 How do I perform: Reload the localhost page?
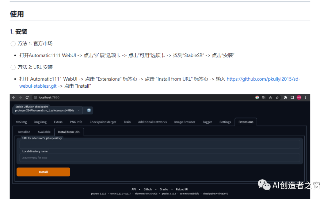[27, 97]
